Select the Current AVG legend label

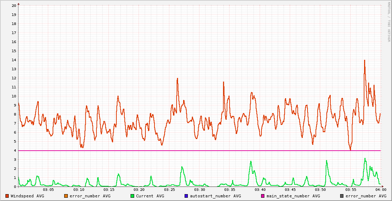pyautogui.click(x=150, y=196)
